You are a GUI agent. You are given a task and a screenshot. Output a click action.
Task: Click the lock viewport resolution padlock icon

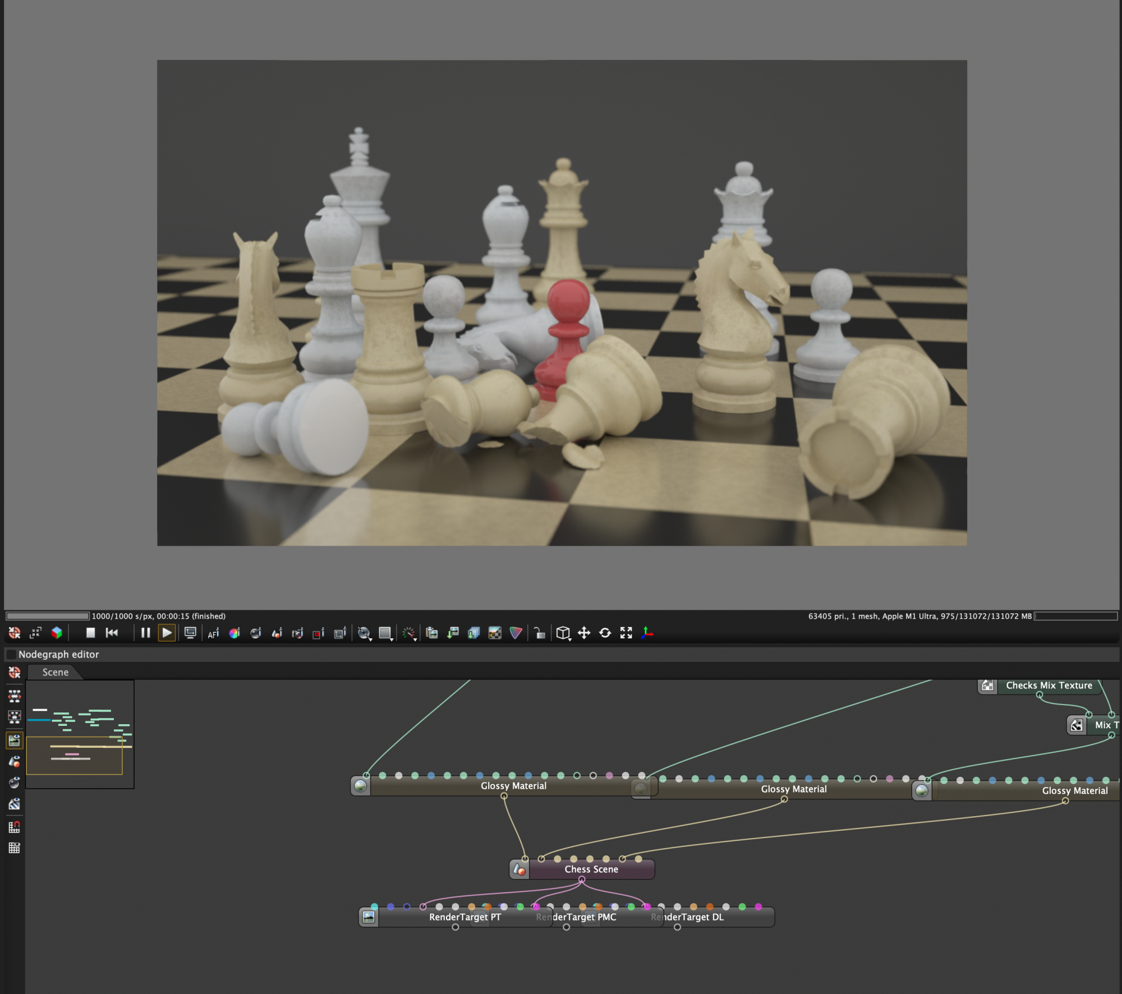click(539, 633)
